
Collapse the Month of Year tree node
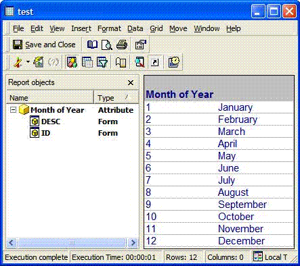click(14, 110)
